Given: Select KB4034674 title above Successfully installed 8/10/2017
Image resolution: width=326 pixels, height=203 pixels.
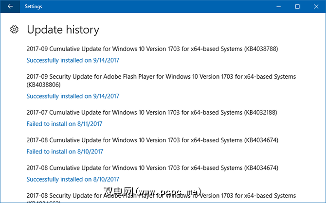Looking at the screenshot, I should point(152,168).
